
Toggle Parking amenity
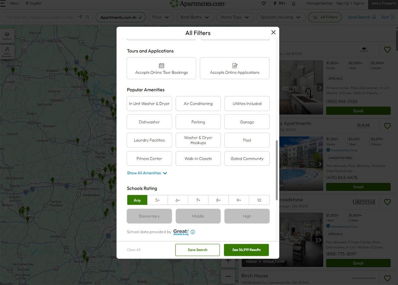198,122
